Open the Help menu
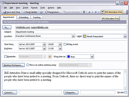This screenshot has height=97, width=129. coord(59,8)
